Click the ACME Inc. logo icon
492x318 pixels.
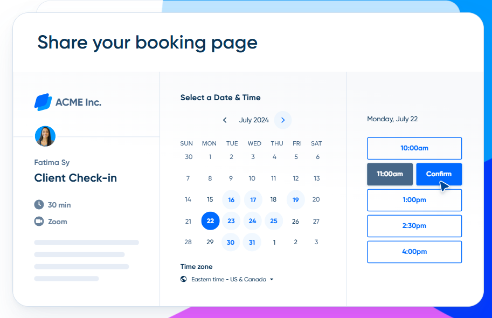43,102
